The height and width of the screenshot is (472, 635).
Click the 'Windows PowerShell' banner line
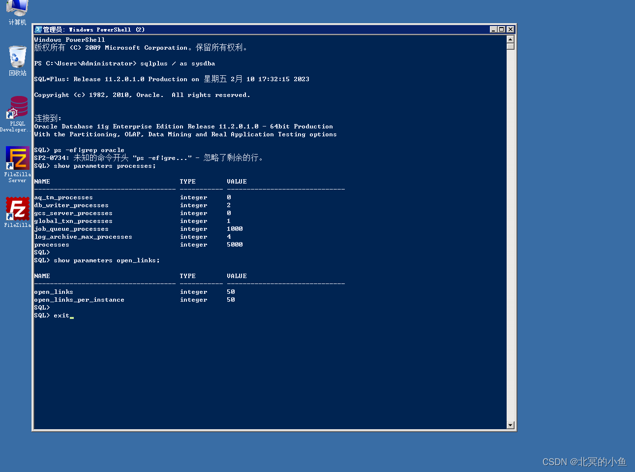coord(69,40)
